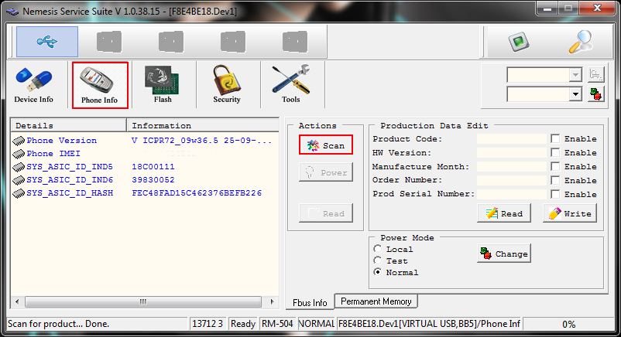
Task: Click the Prod Serial Number field
Action: (512, 194)
